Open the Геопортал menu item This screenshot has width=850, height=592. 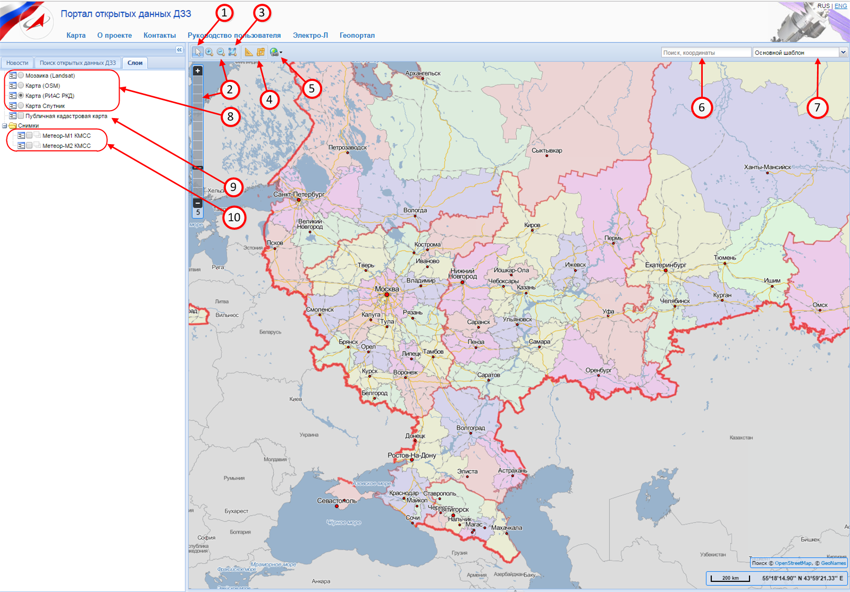pos(357,36)
